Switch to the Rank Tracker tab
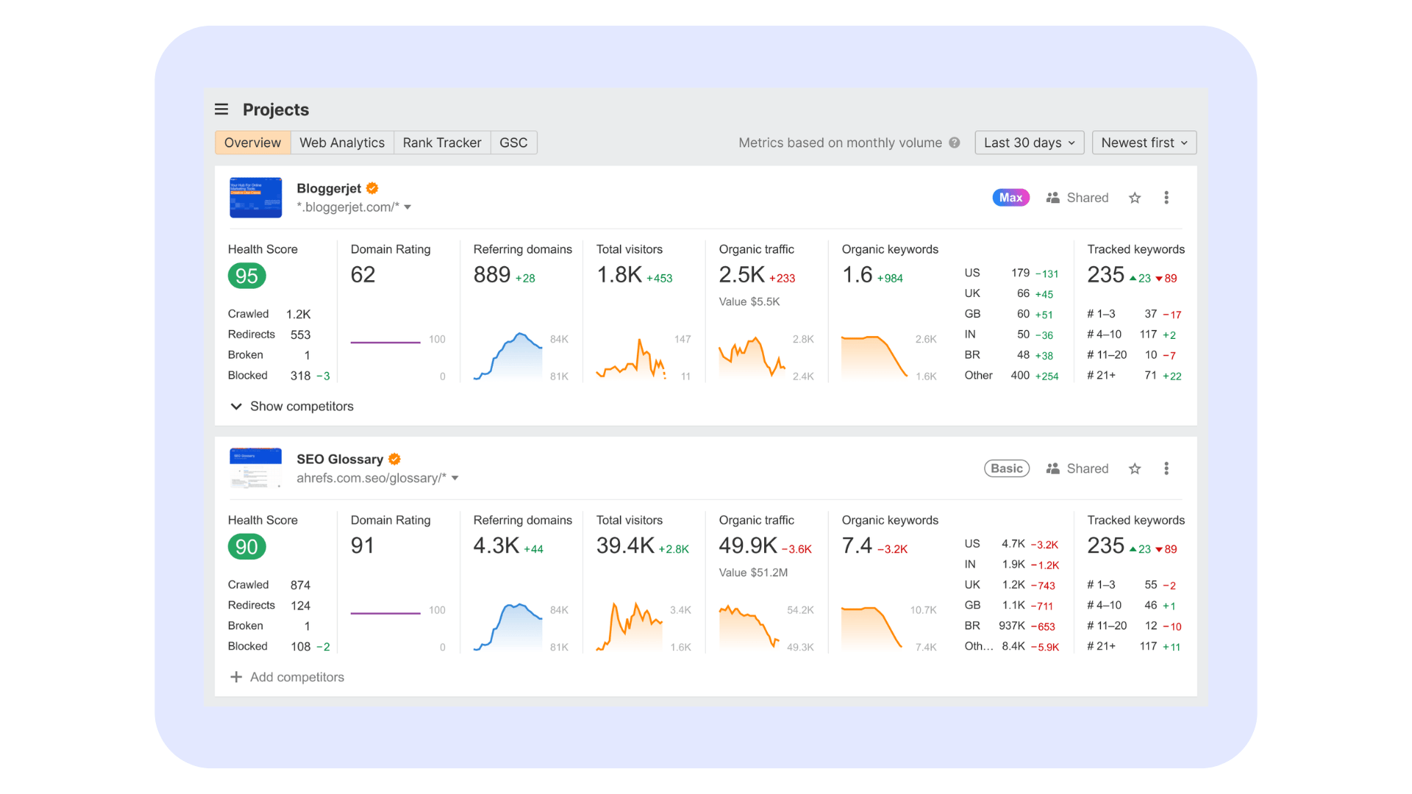This screenshot has height=794, width=1412. pyautogui.click(x=441, y=143)
